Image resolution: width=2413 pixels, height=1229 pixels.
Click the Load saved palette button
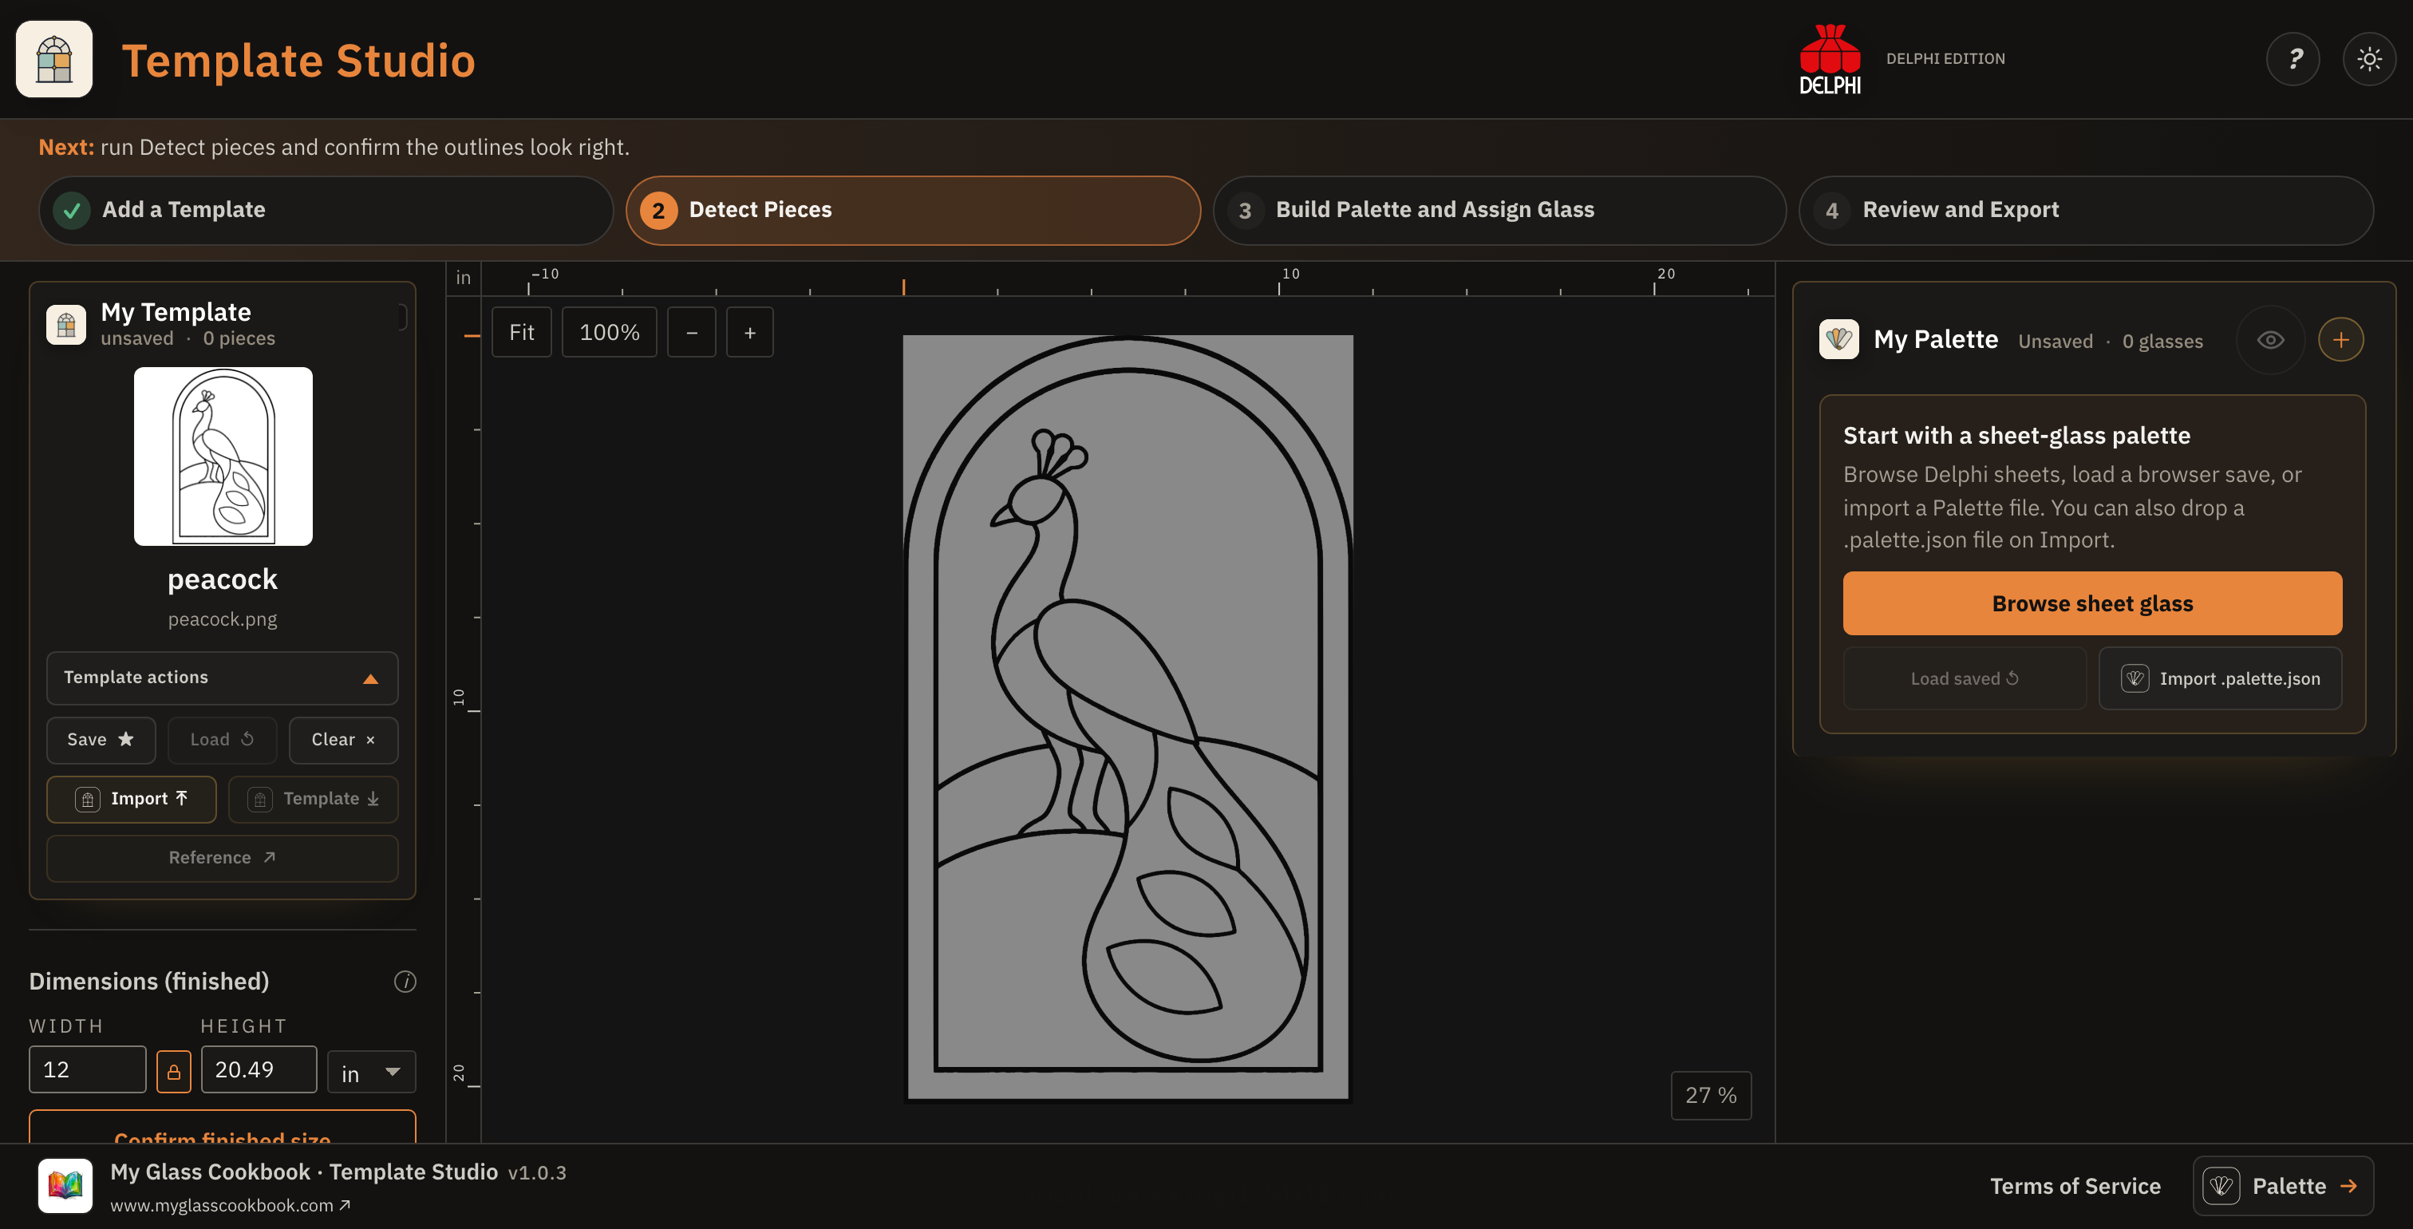pyautogui.click(x=1965, y=678)
